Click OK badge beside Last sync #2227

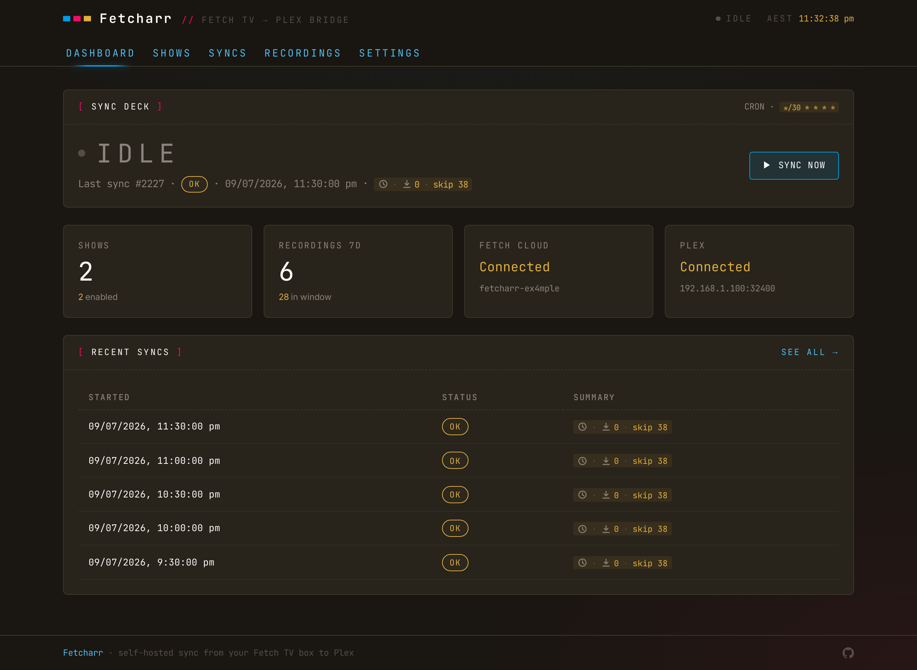click(x=194, y=184)
